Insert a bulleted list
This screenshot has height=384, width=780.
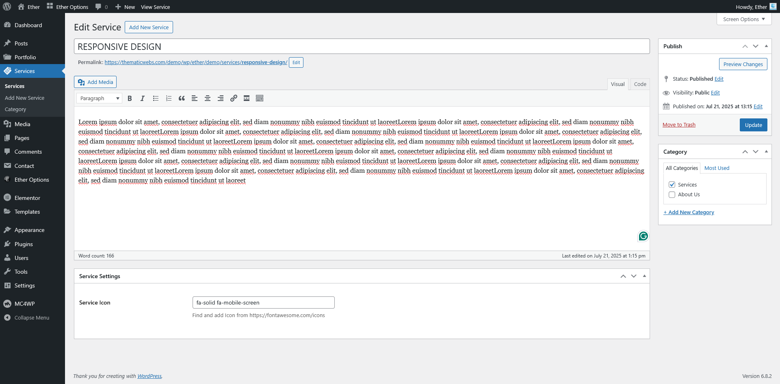click(156, 98)
